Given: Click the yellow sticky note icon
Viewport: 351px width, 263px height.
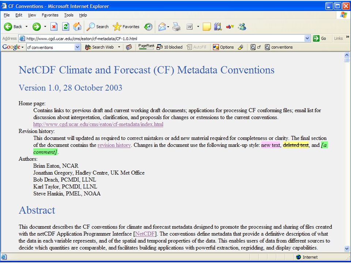Looking at the screenshot, I should point(207,27).
